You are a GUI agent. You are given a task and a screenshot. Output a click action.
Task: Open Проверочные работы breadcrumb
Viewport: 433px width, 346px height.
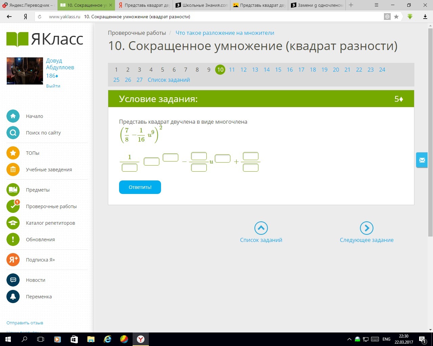coord(137,33)
